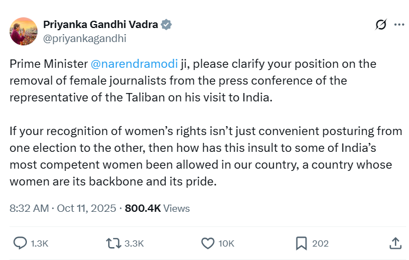This screenshot has height=260, width=409.
Task: Click the 202 bookmarks count
Action: (x=320, y=243)
